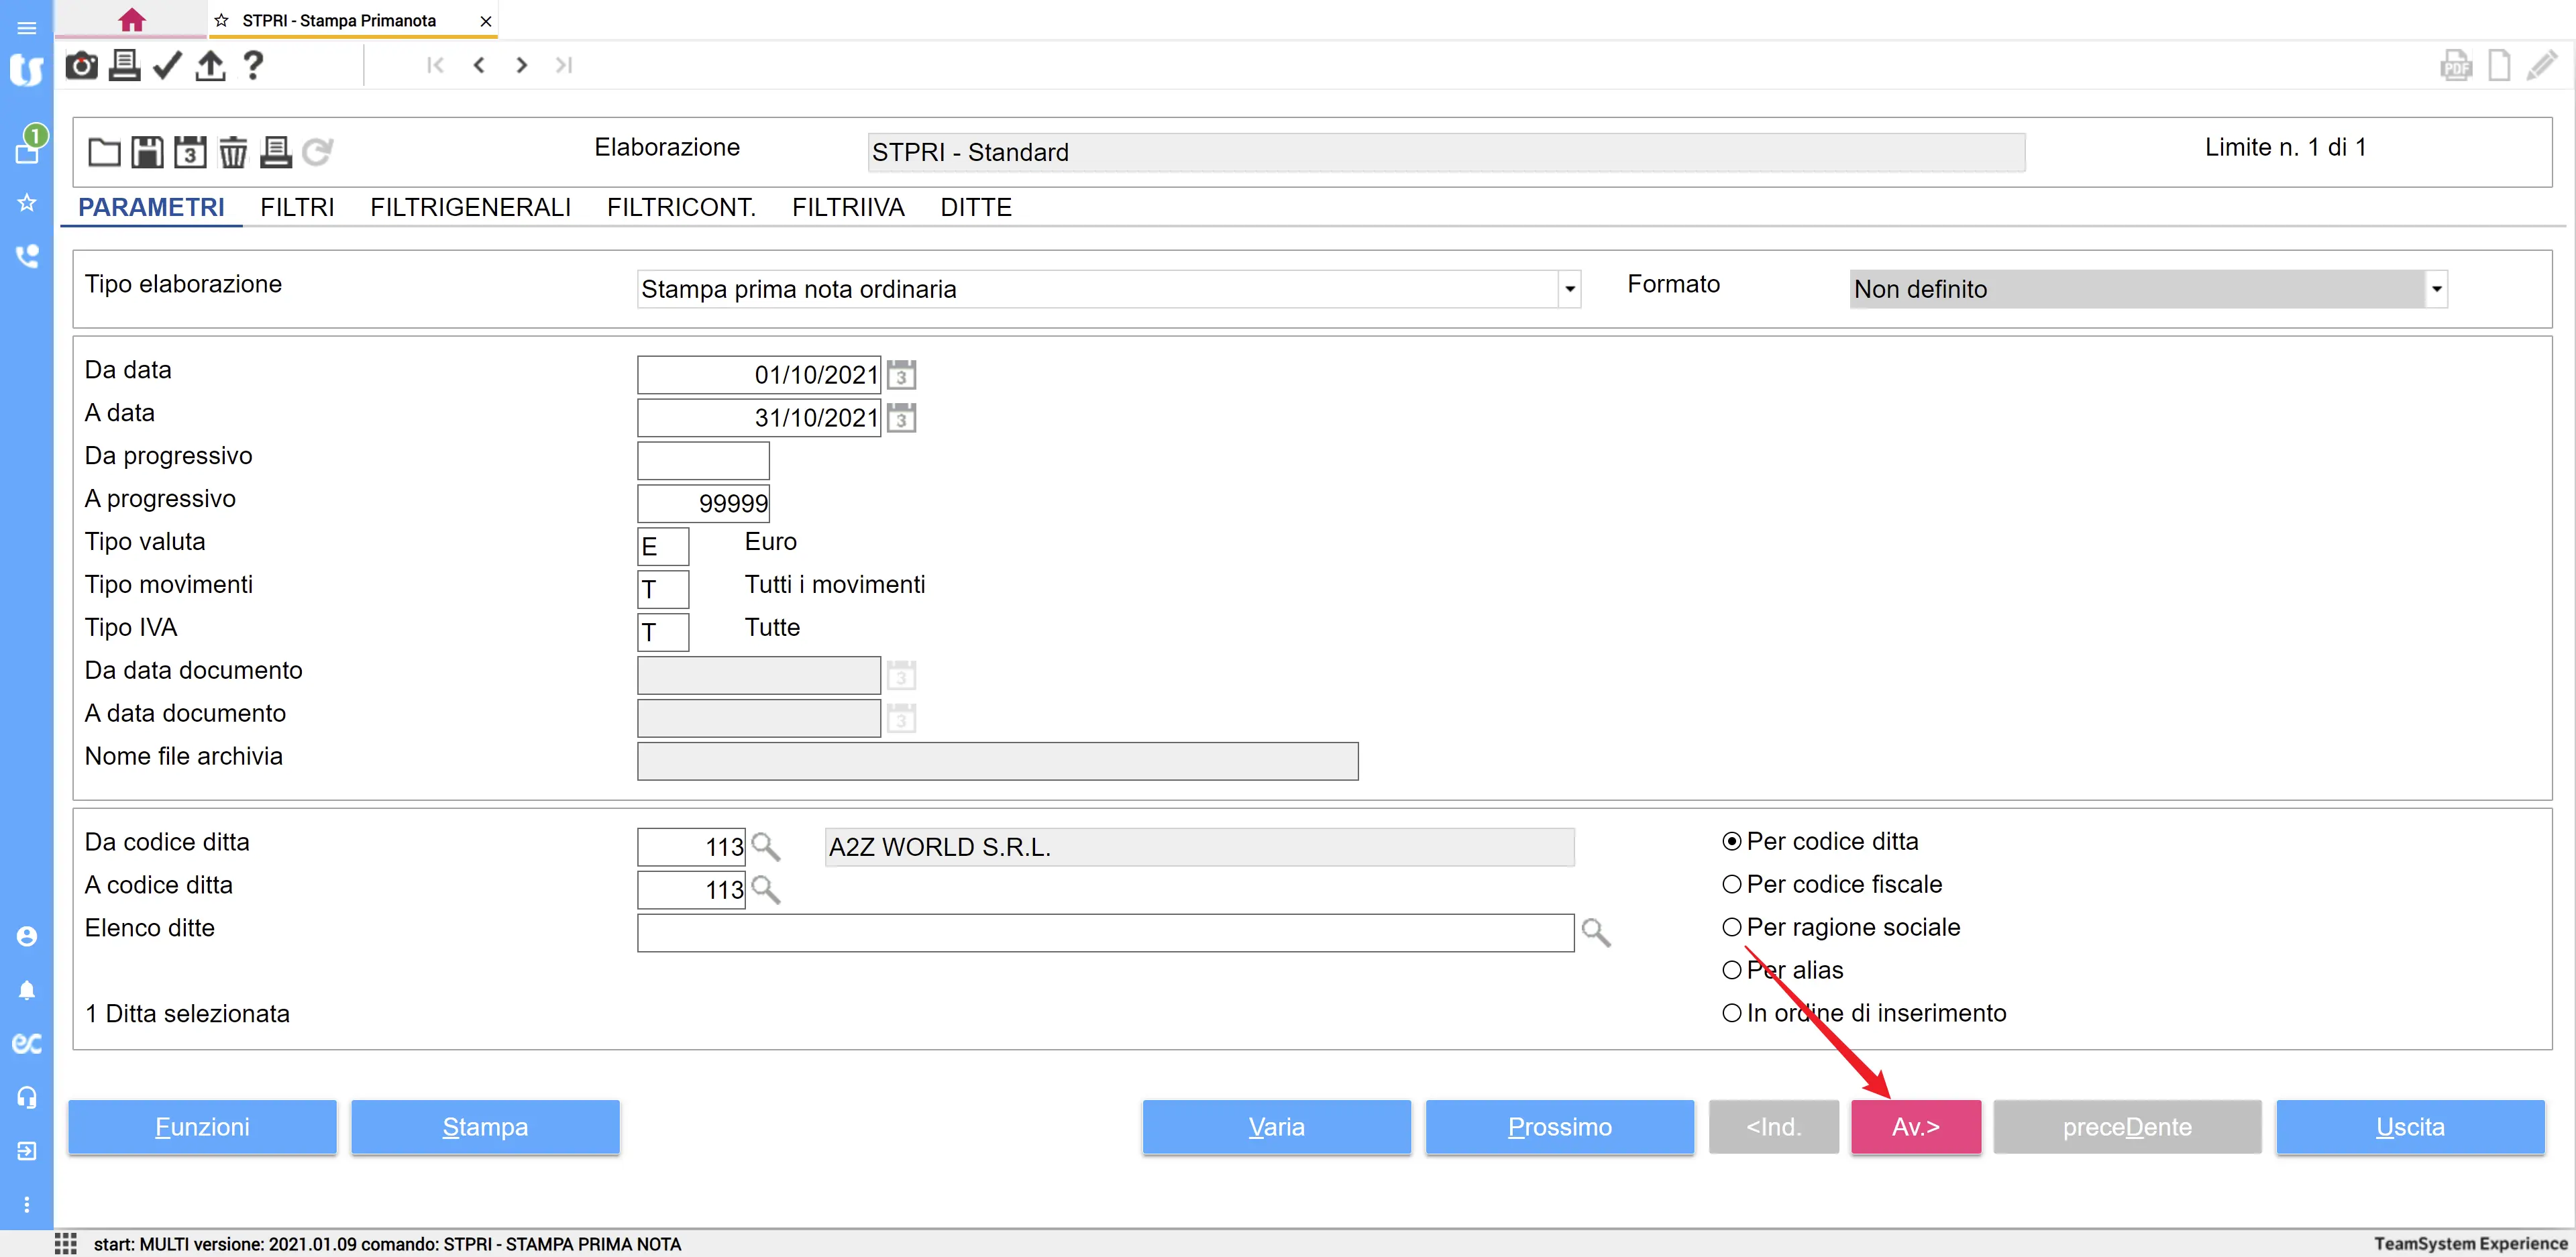Click the question mark help icon
The height and width of the screenshot is (1257, 2576).
253,65
